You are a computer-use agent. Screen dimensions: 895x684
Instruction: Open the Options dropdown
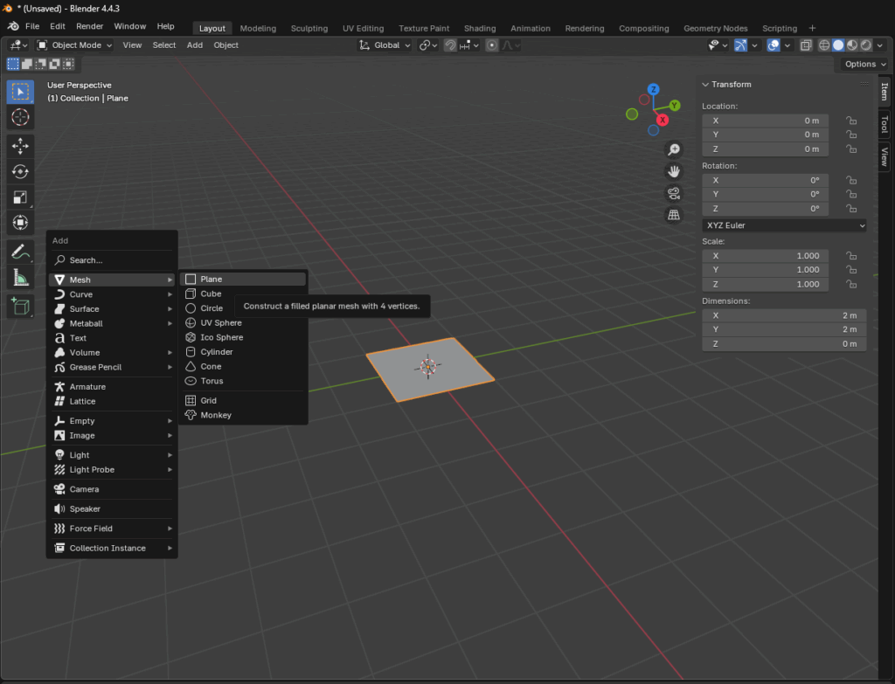pyautogui.click(x=865, y=64)
